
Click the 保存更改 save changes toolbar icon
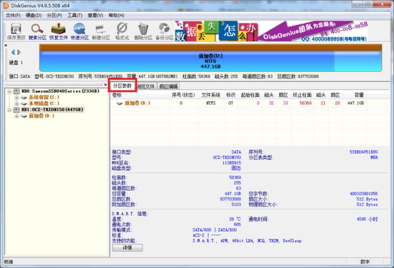pyautogui.click(x=16, y=31)
